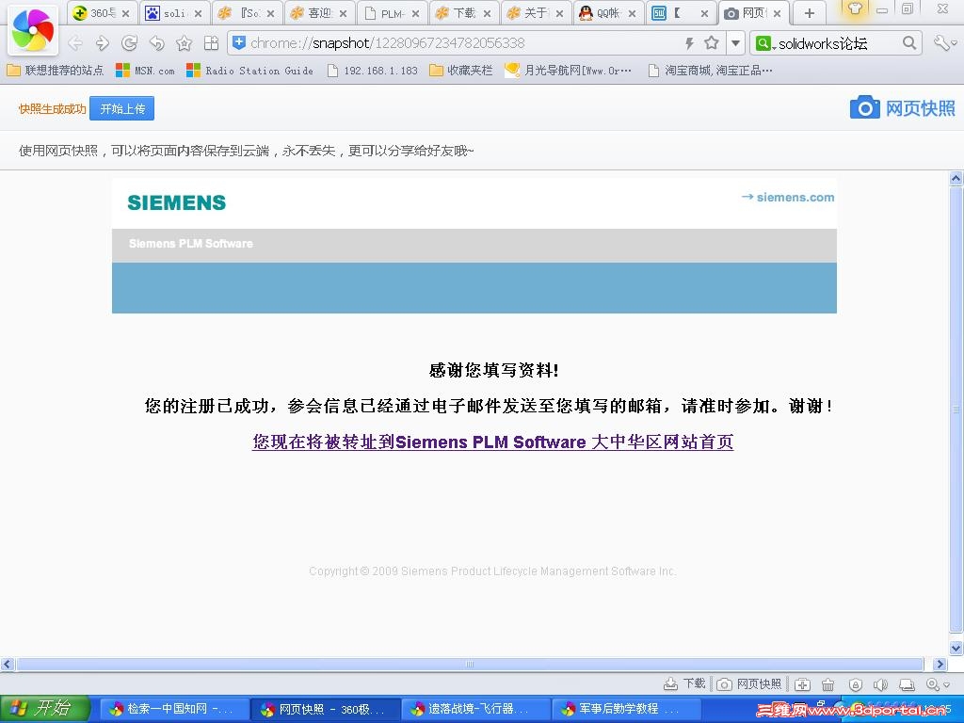Viewport: 964px width, 723px height.
Task: Open 网页快照 - 360极 taskbar item
Action: (x=325, y=709)
